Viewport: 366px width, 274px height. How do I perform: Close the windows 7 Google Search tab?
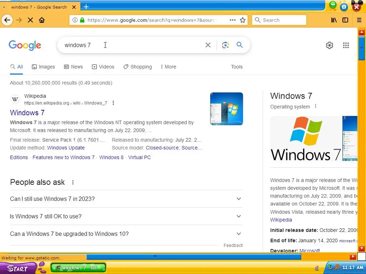coord(74,7)
